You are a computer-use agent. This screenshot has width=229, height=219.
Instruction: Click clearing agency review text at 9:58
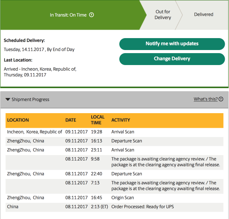(165, 162)
